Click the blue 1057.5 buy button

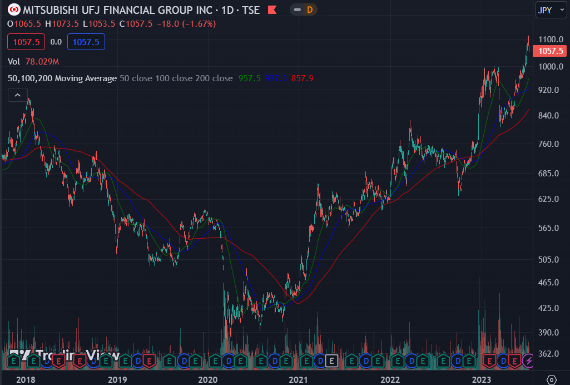pyautogui.click(x=86, y=42)
